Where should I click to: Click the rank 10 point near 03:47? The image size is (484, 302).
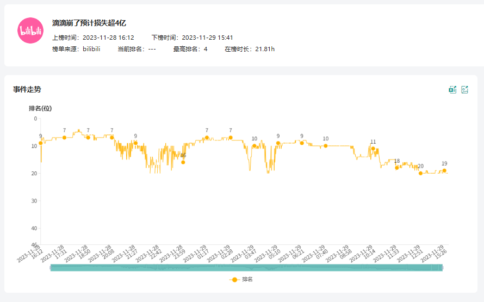[x=255, y=146]
